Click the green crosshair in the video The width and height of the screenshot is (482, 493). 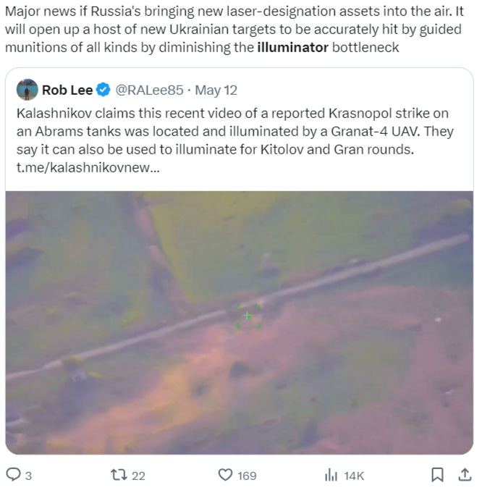pos(248,316)
